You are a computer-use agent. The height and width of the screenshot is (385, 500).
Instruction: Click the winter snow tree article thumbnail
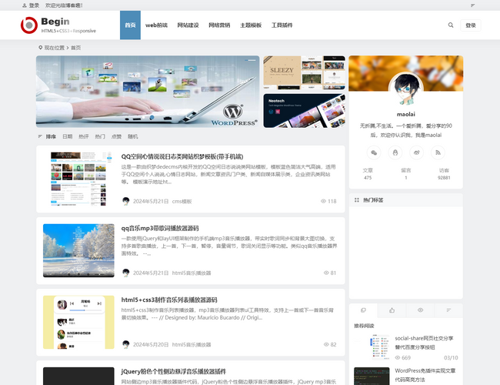pyautogui.click(x=78, y=250)
